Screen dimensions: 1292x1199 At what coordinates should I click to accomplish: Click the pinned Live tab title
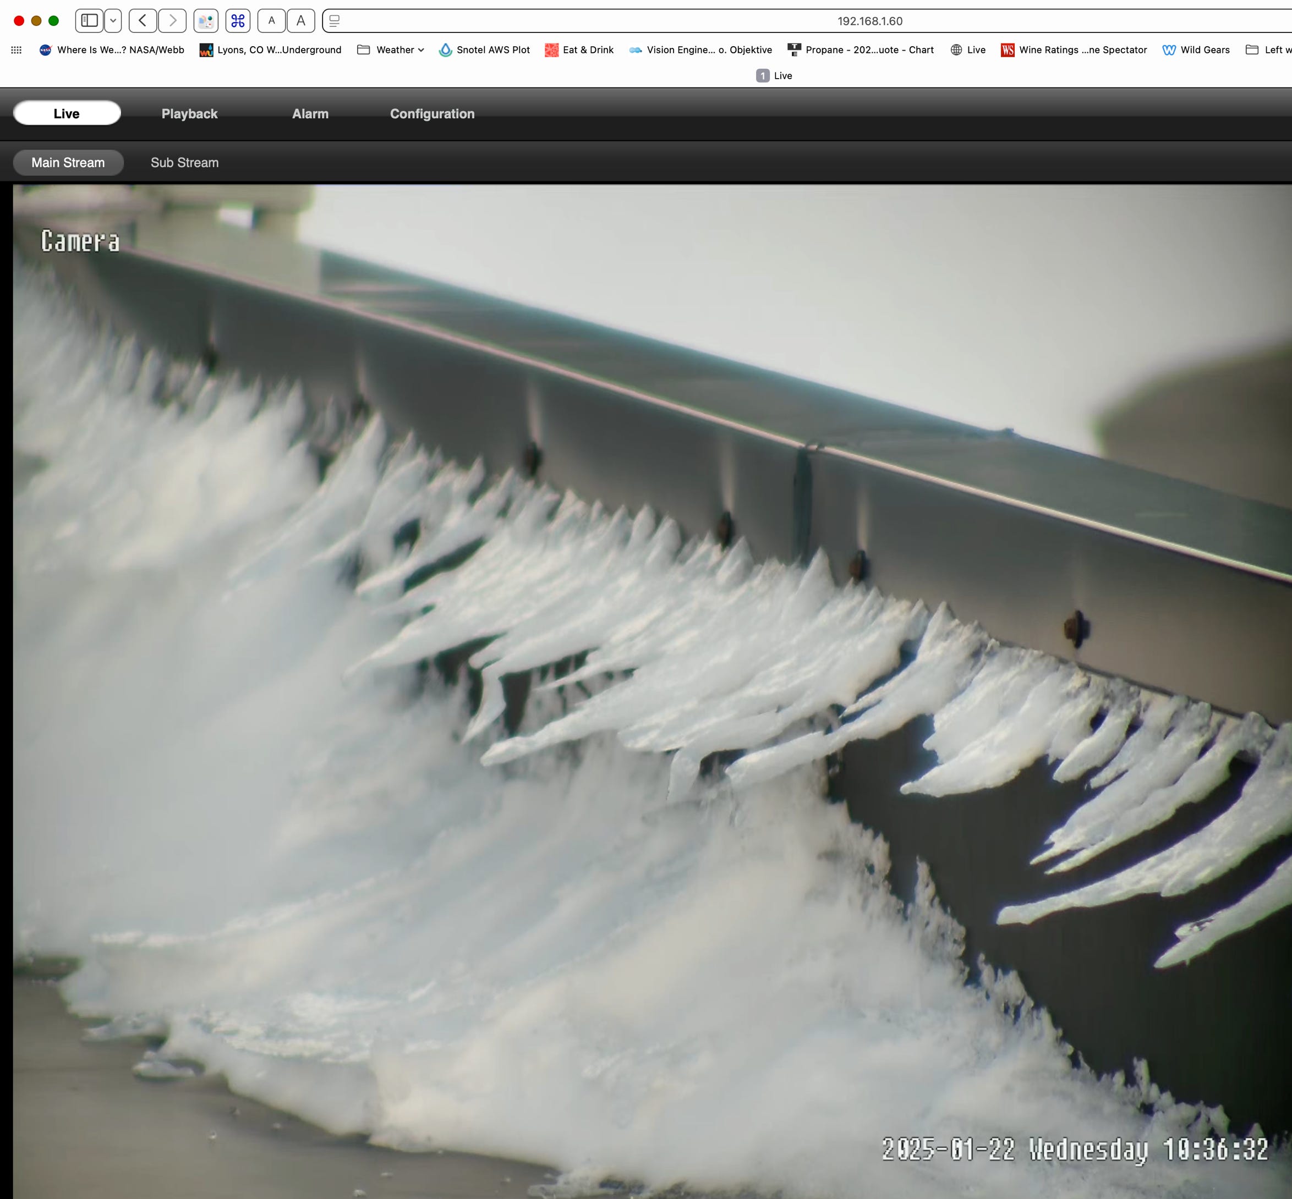coord(783,76)
